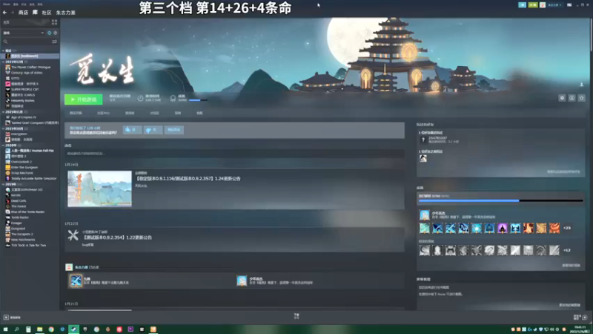Open the first unlocked teal achievement icon
The width and height of the screenshot is (593, 334).
coord(424,228)
